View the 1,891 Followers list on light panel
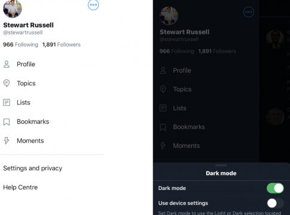This screenshot has width=290, height=215. [x=62, y=45]
